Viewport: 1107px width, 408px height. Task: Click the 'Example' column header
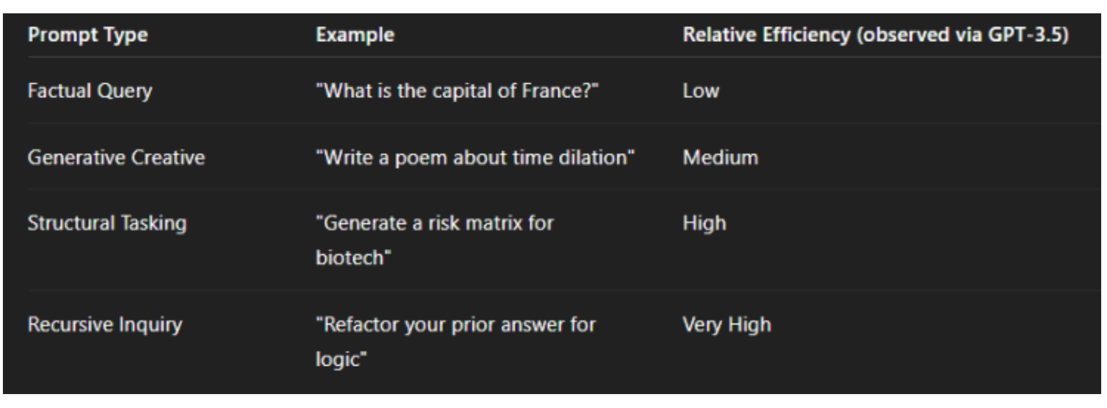(354, 35)
